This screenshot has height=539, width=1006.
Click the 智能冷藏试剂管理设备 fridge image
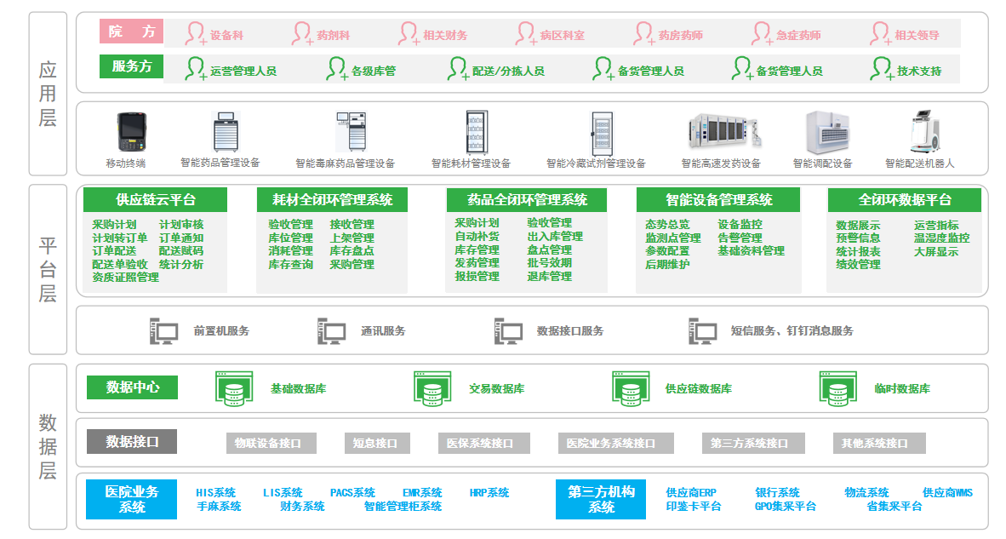[602, 134]
